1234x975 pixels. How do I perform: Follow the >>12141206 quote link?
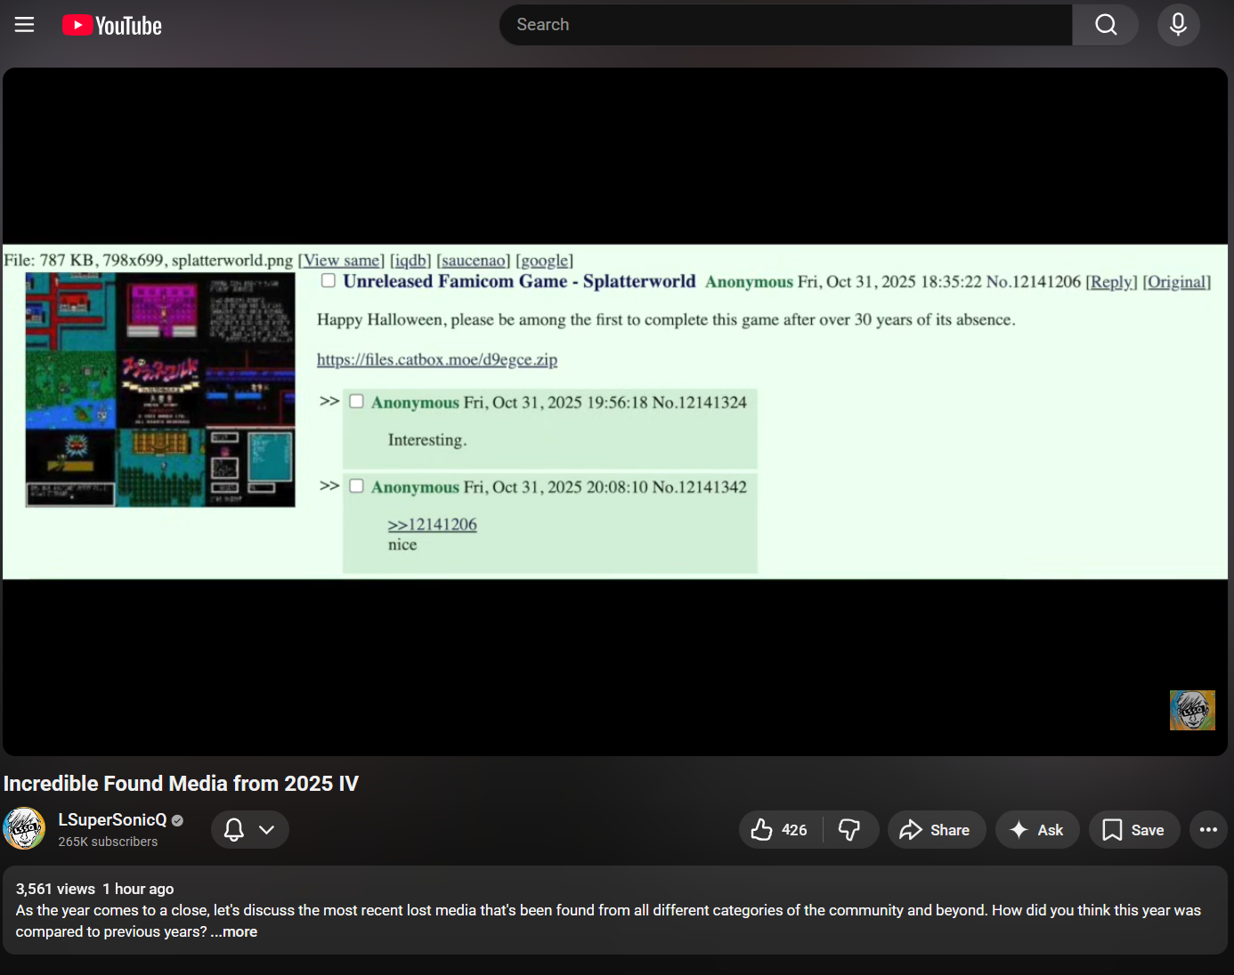point(433,525)
